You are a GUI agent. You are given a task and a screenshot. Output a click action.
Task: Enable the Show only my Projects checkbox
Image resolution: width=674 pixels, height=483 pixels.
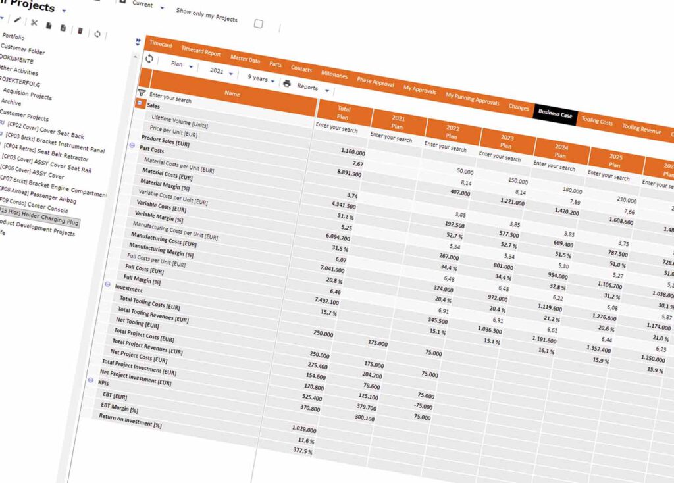(x=258, y=24)
